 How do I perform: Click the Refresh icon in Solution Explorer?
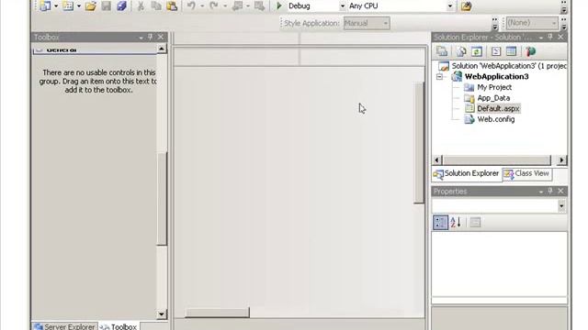tap(477, 51)
